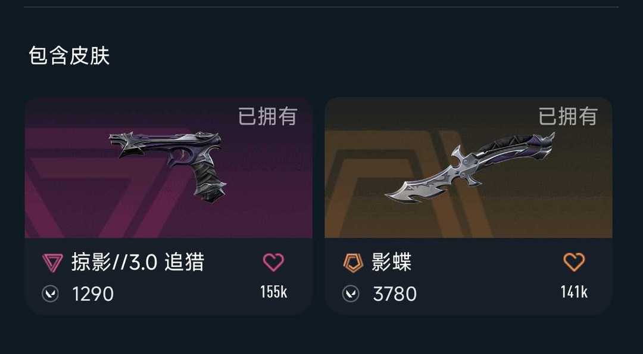This screenshot has width=643, height=354.
Task: Click the 1290 price value
Action: pyautogui.click(x=93, y=294)
